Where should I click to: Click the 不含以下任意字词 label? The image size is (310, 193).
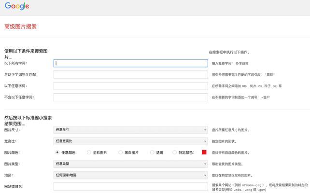(19, 97)
